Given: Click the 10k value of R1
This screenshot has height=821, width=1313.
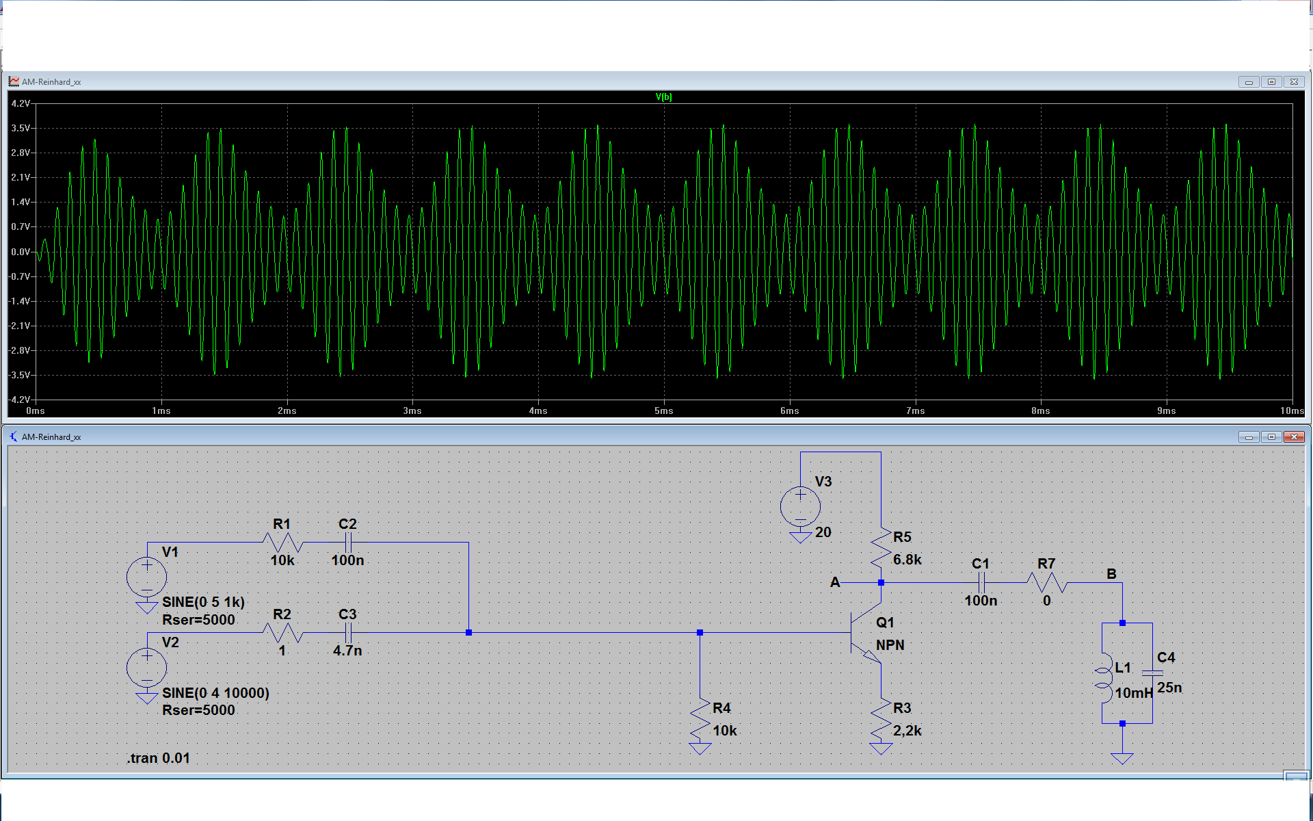Looking at the screenshot, I should [x=282, y=560].
